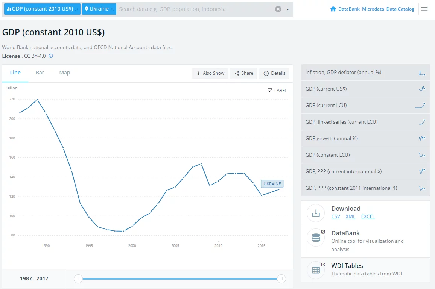The image size is (435, 289).
Task: Click the Download tray icon
Action: 316,213
